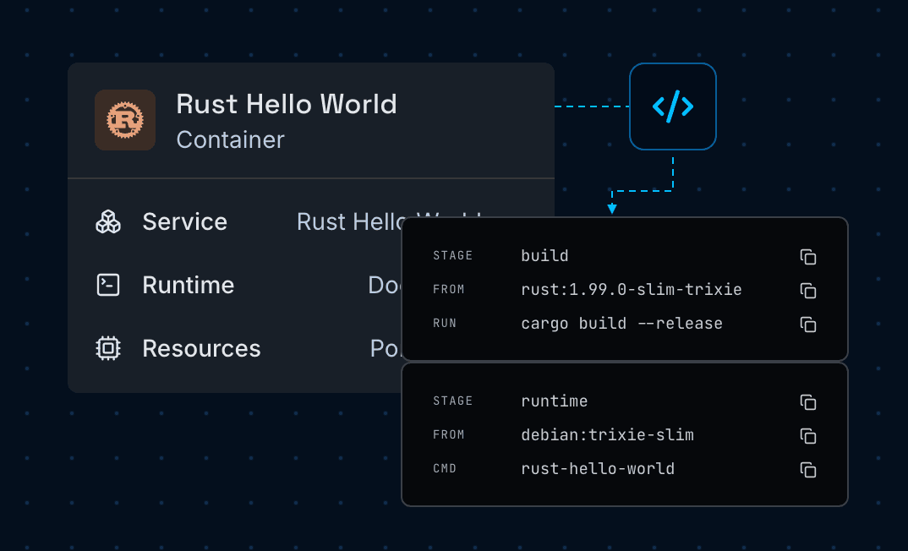Select the text 'runtime'
Image resolution: width=908 pixels, height=551 pixels.
pyautogui.click(x=554, y=401)
